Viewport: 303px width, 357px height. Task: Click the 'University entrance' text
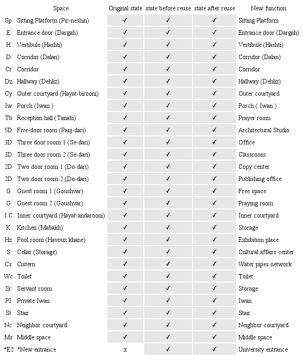point(263,349)
